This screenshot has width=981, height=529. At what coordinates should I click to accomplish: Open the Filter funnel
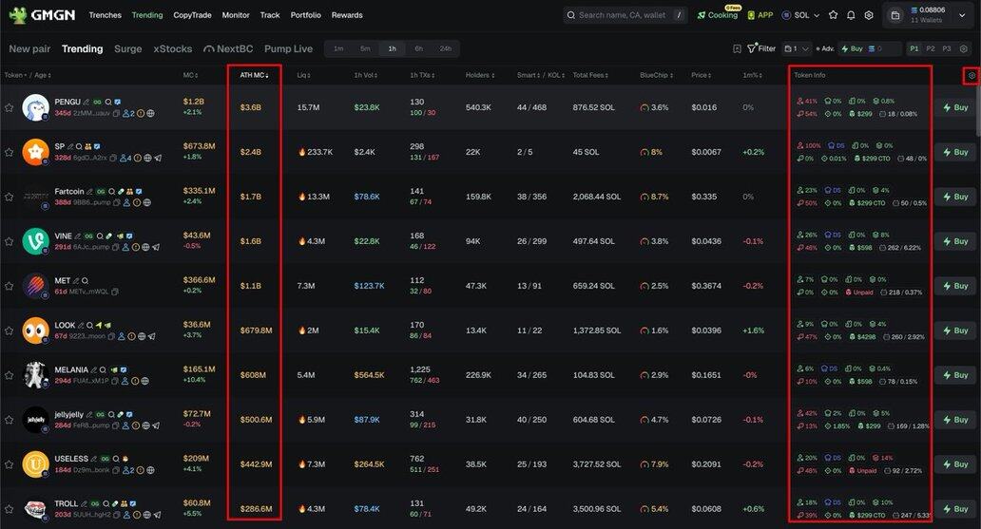pyautogui.click(x=761, y=48)
